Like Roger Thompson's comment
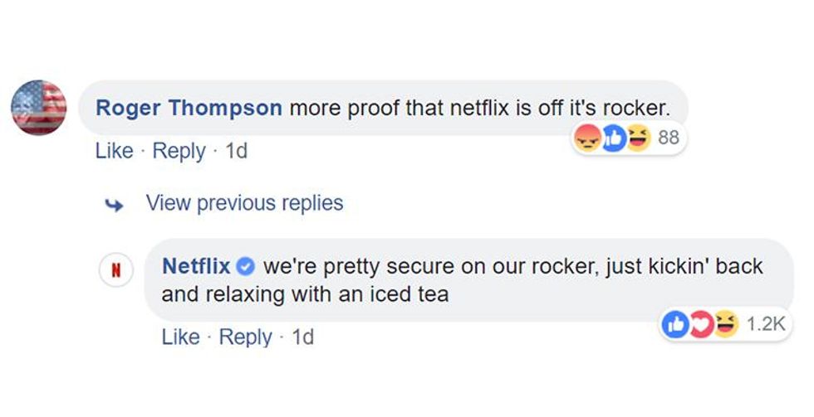This screenshot has width=814, height=417. 114,151
